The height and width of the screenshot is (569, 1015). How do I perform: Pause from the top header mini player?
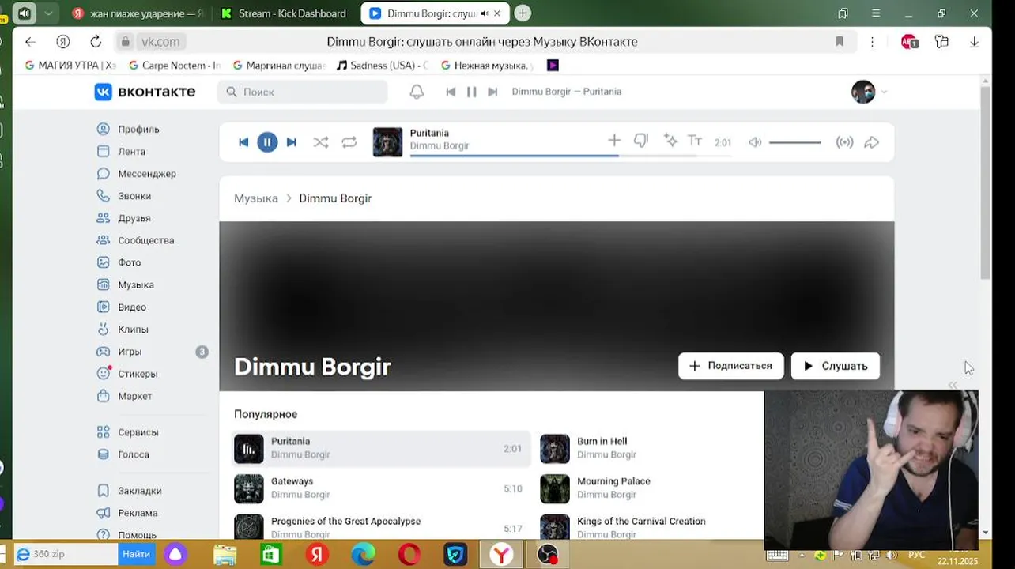[471, 92]
